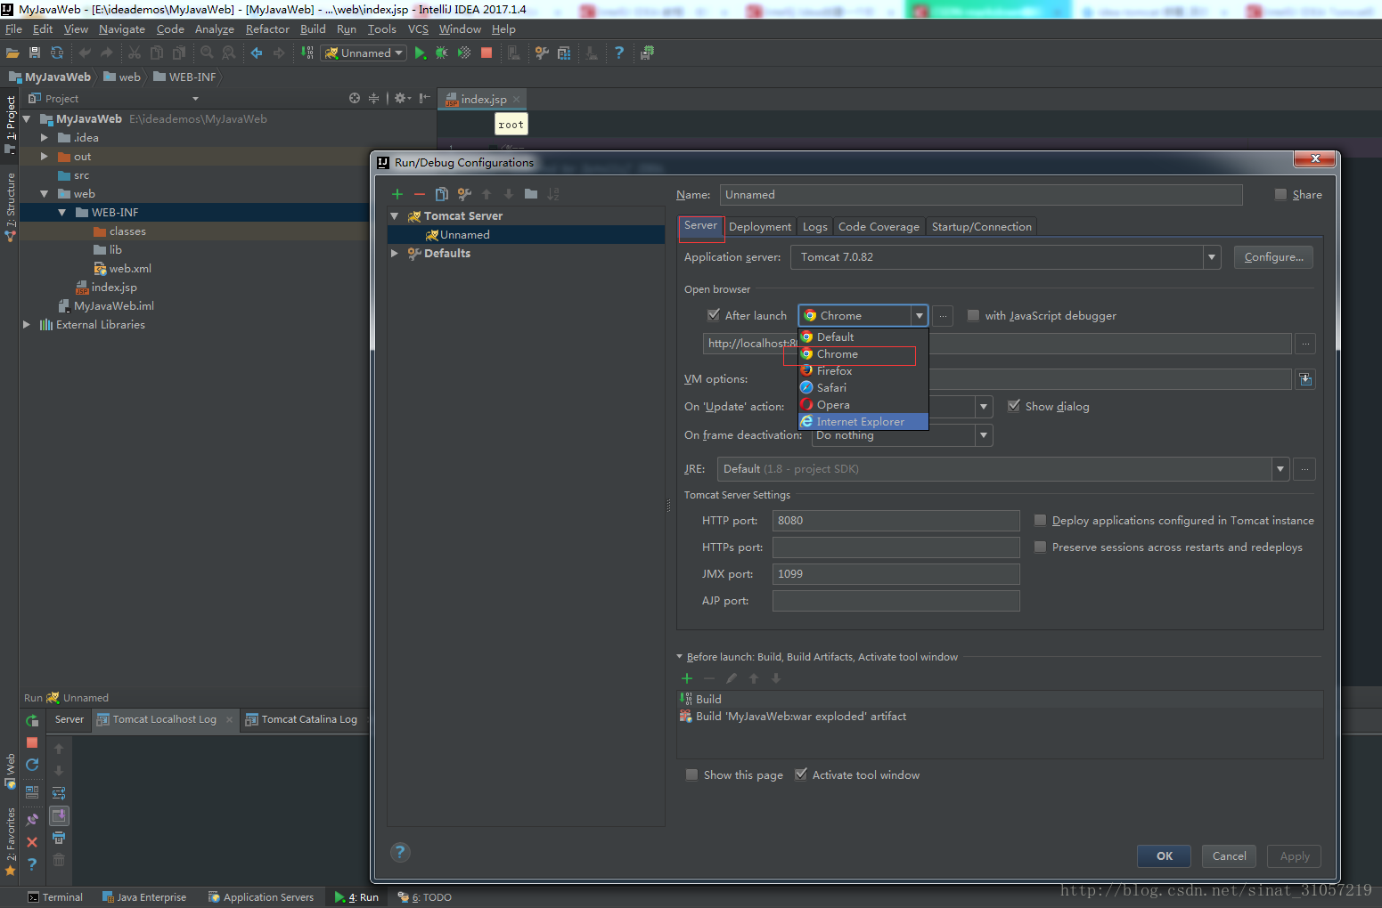The height and width of the screenshot is (908, 1382).
Task: Check the Show this page checkbox
Action: tap(691, 774)
